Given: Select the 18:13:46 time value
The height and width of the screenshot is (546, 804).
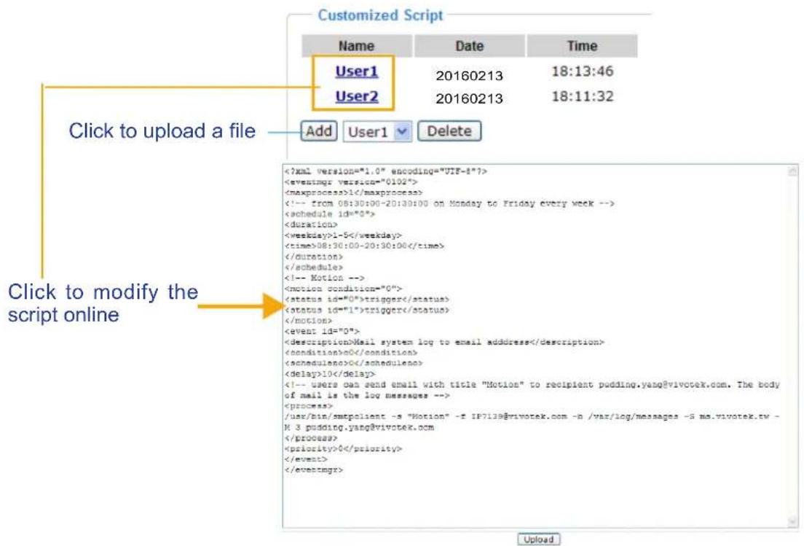Looking at the screenshot, I should tap(582, 71).
